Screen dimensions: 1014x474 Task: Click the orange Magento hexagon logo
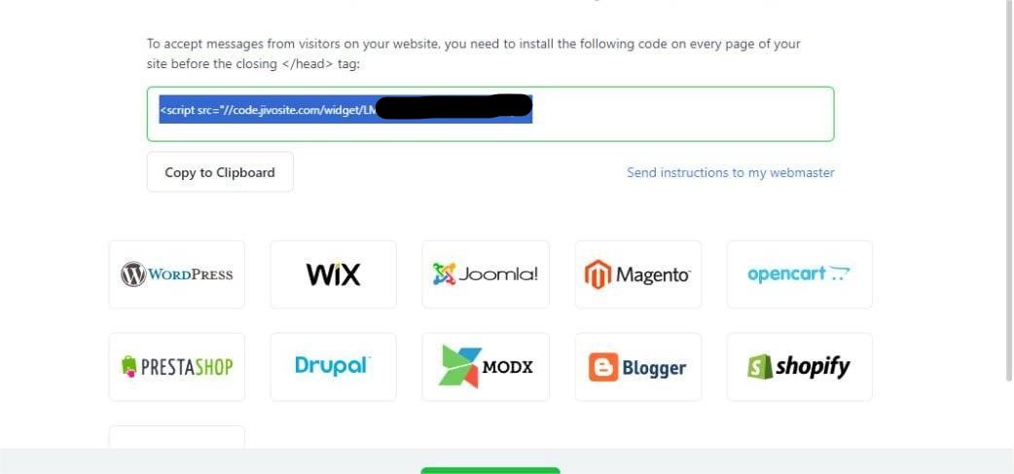pyautogui.click(x=598, y=274)
